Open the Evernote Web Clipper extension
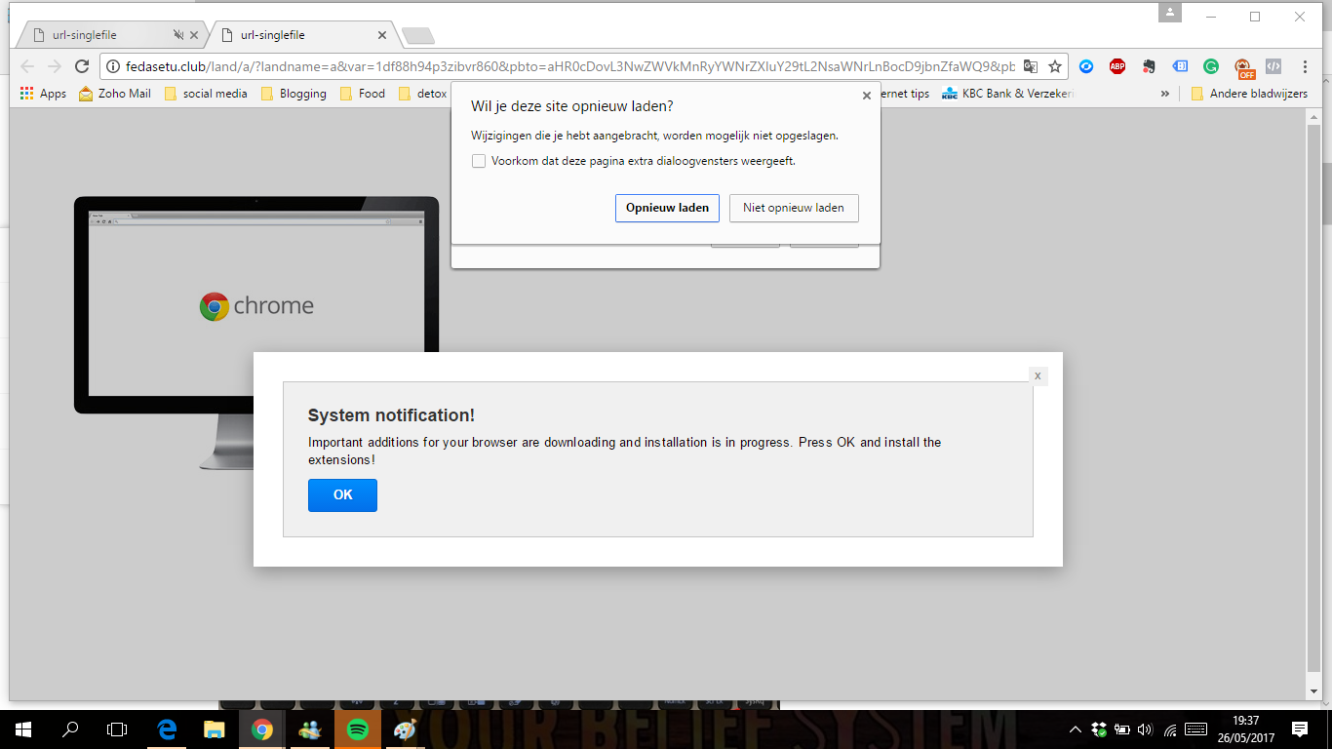Screen dimensions: 1332x749 point(1149,66)
